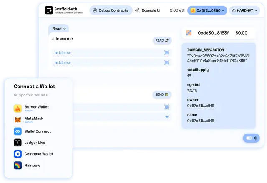The height and width of the screenshot is (183, 267).
Task: Select WalletConnect in wallet list
Action: tap(33, 131)
